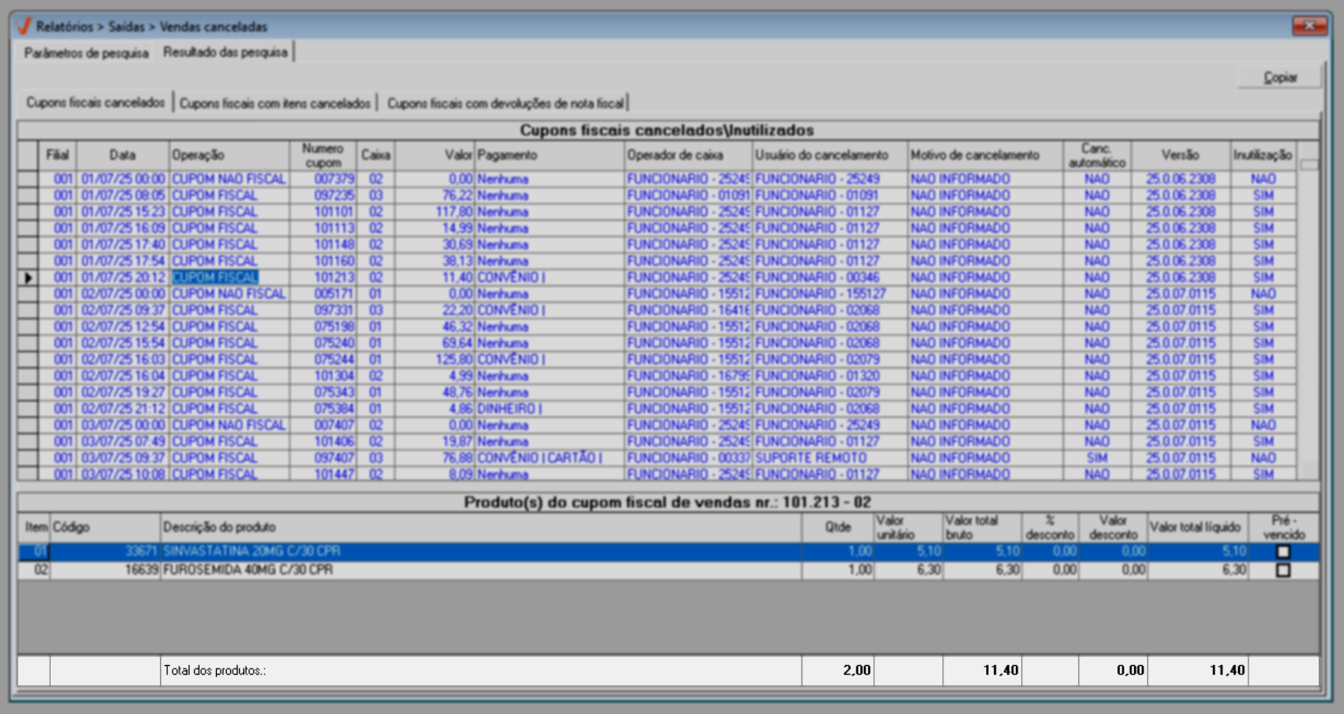This screenshot has height=714, width=1344.
Task: Open Cupons fiscais com devoluções de nota fiscal tab
Action: pos(505,103)
